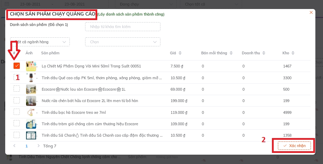This screenshot has height=164, width=323.
Task: Sort by Doanh thu column
Action: coord(264,53)
